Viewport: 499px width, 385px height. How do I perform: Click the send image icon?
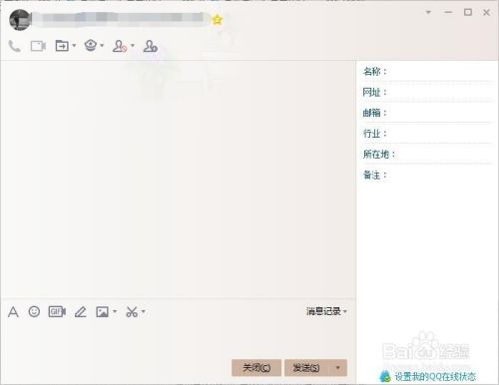102,312
